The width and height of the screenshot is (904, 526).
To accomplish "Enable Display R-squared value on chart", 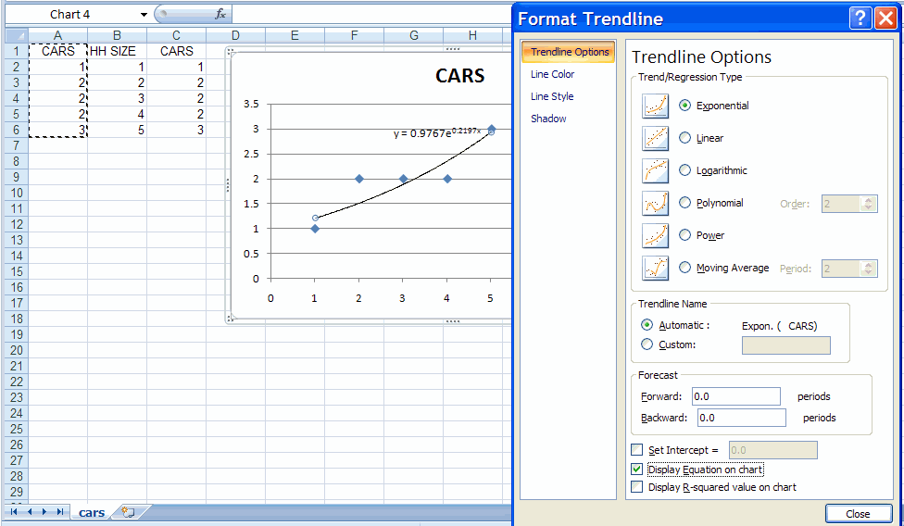I will (636, 487).
